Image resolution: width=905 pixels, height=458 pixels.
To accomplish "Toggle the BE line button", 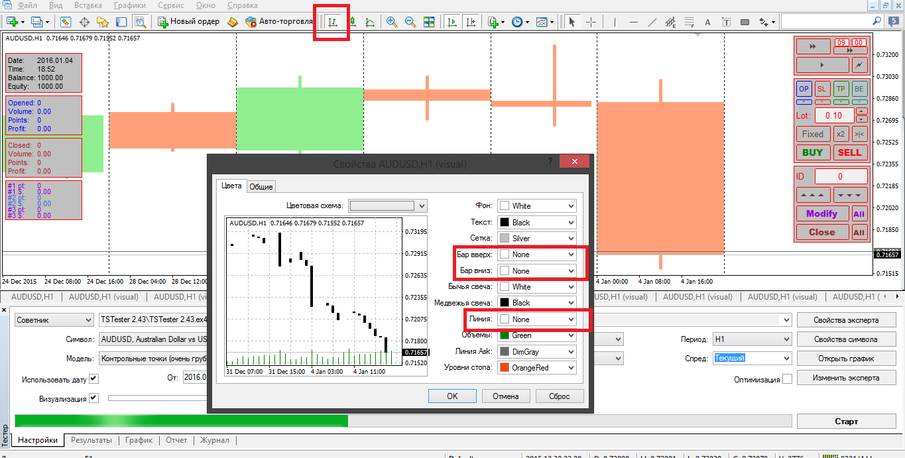I will [859, 89].
